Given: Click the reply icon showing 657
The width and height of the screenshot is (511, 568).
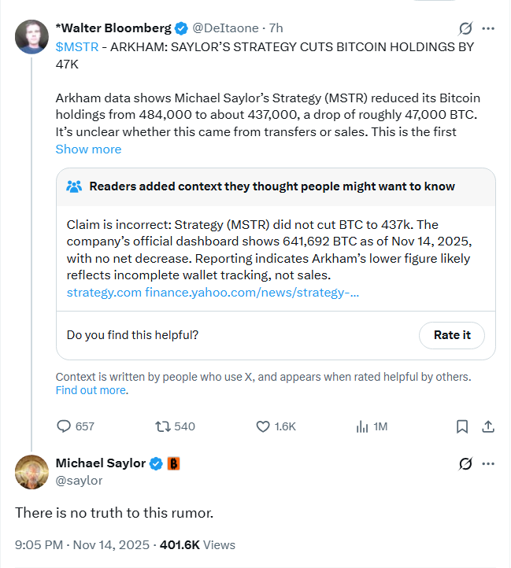Looking at the screenshot, I should [x=65, y=426].
